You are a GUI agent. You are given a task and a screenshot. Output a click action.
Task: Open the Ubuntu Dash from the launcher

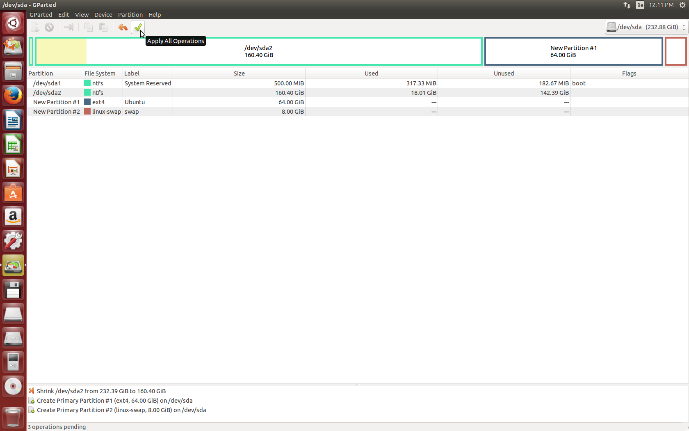coord(13,23)
